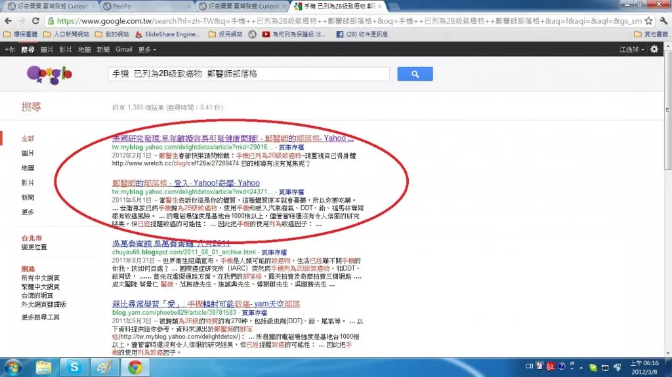
Task: Select 地圖 in the black Google bar
Action: 84,49
